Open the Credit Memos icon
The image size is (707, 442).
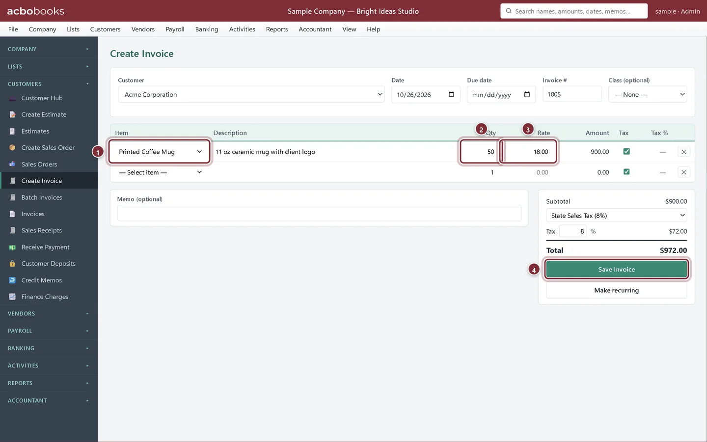(12, 280)
